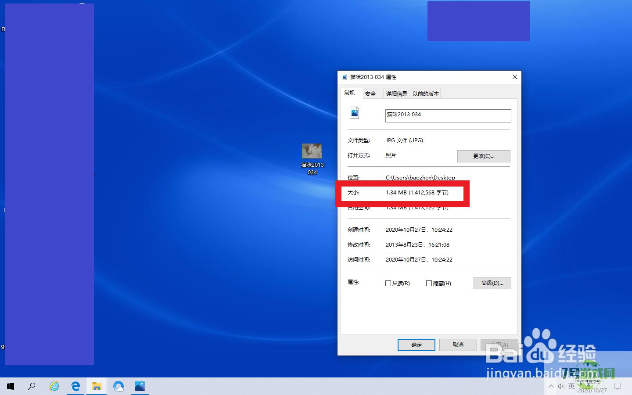
Task: Switch to Photos app in taskbar
Action: click(140, 386)
